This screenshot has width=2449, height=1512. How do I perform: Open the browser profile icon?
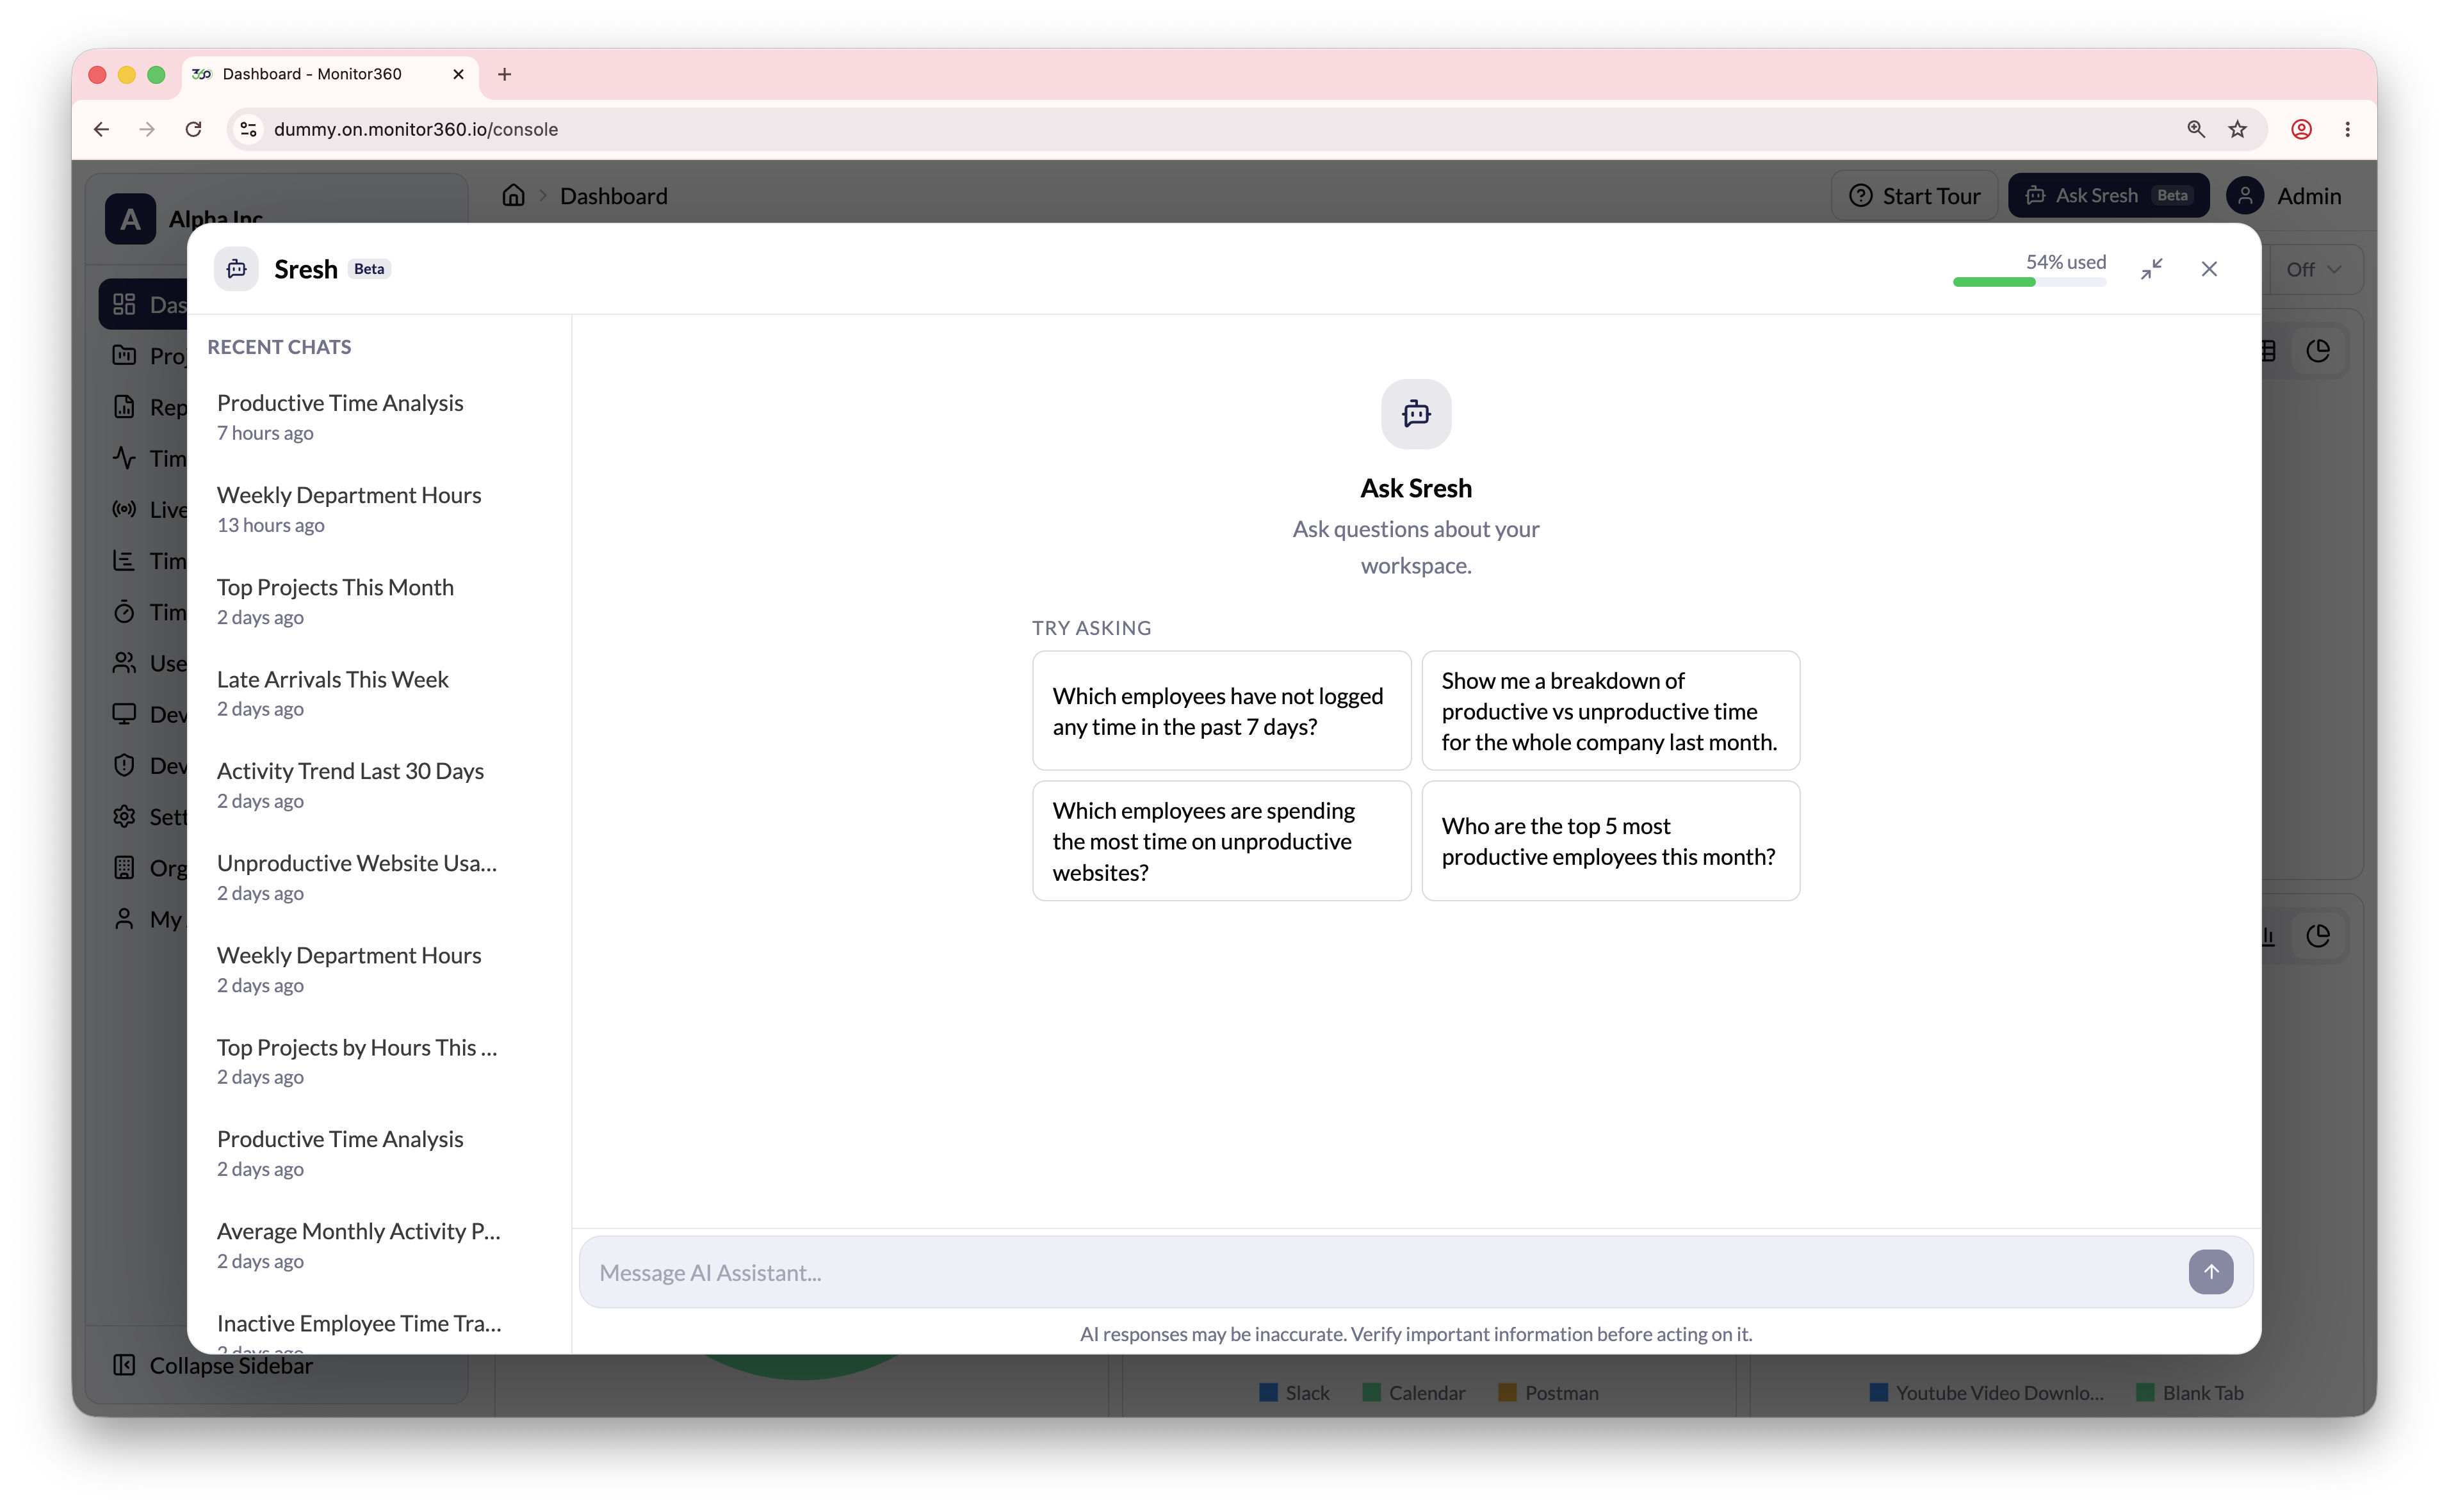coord(2301,129)
